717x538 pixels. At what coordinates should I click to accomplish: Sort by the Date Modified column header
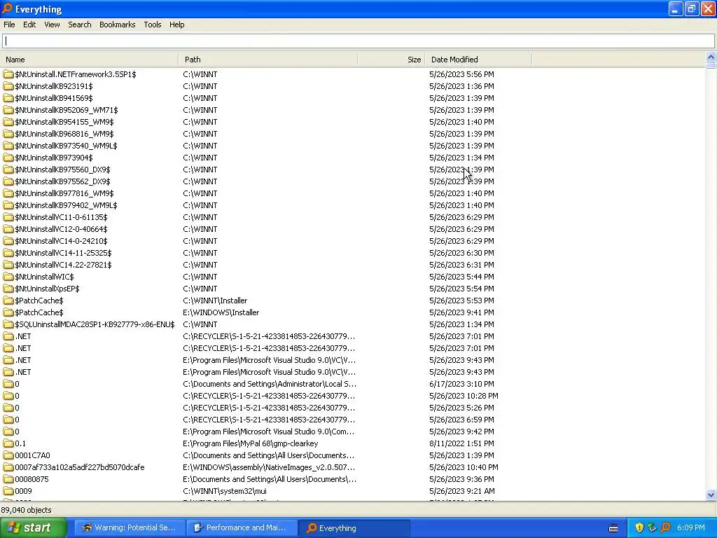(x=478, y=60)
